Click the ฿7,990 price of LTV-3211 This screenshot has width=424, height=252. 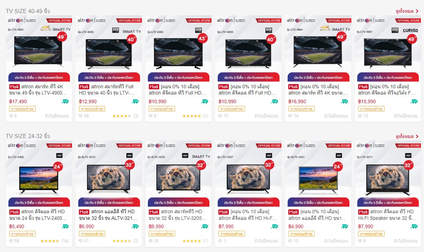pos(366,226)
